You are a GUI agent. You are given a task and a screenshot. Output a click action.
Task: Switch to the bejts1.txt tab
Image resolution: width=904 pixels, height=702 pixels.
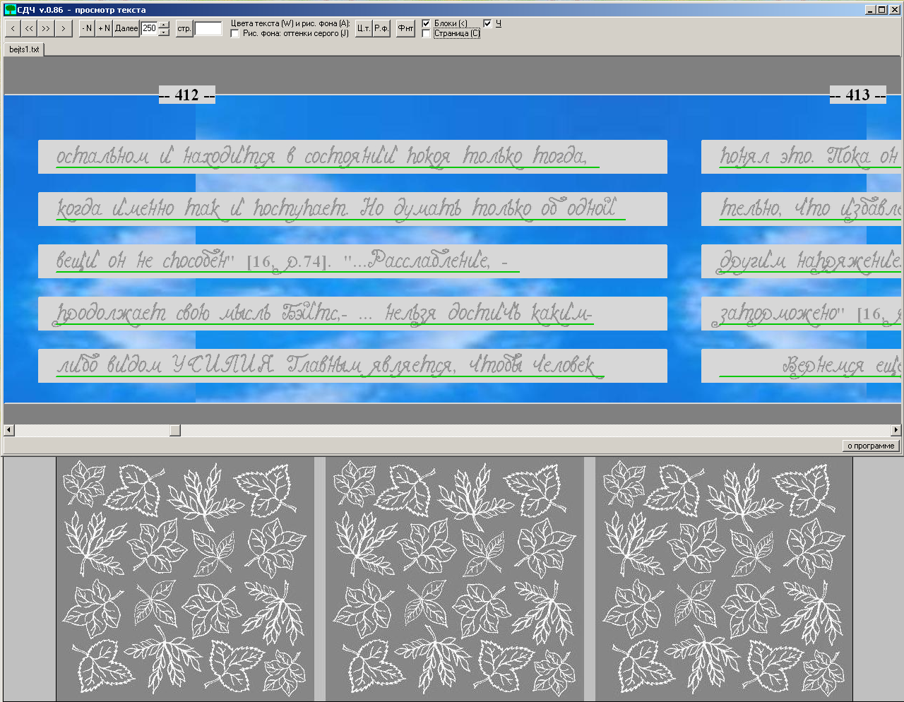click(24, 49)
